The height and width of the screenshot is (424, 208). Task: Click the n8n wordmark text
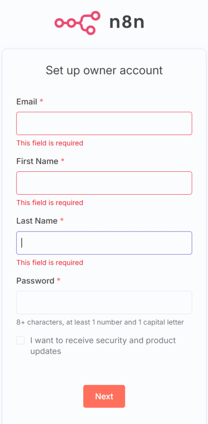(x=127, y=23)
